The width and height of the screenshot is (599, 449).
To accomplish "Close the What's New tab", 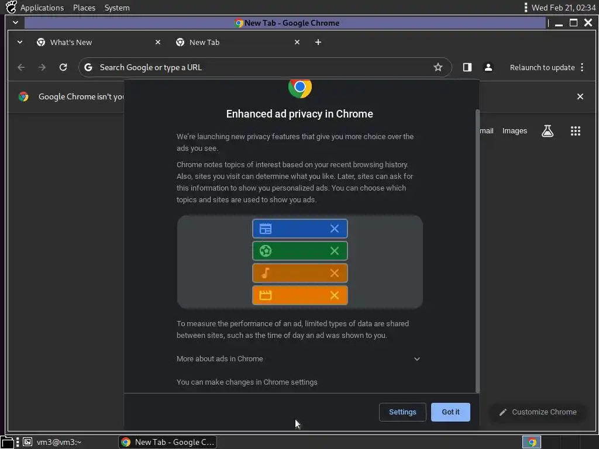I will tap(158, 42).
